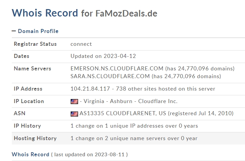
Task: Click the Hosting History row label
Action: click(35, 138)
